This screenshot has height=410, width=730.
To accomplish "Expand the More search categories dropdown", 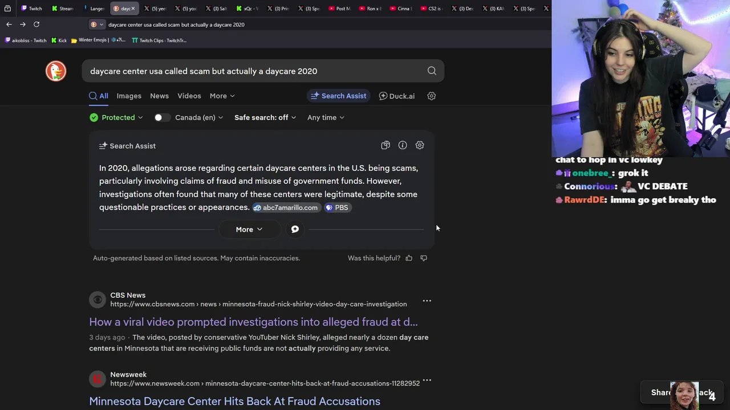I will pyautogui.click(x=222, y=96).
